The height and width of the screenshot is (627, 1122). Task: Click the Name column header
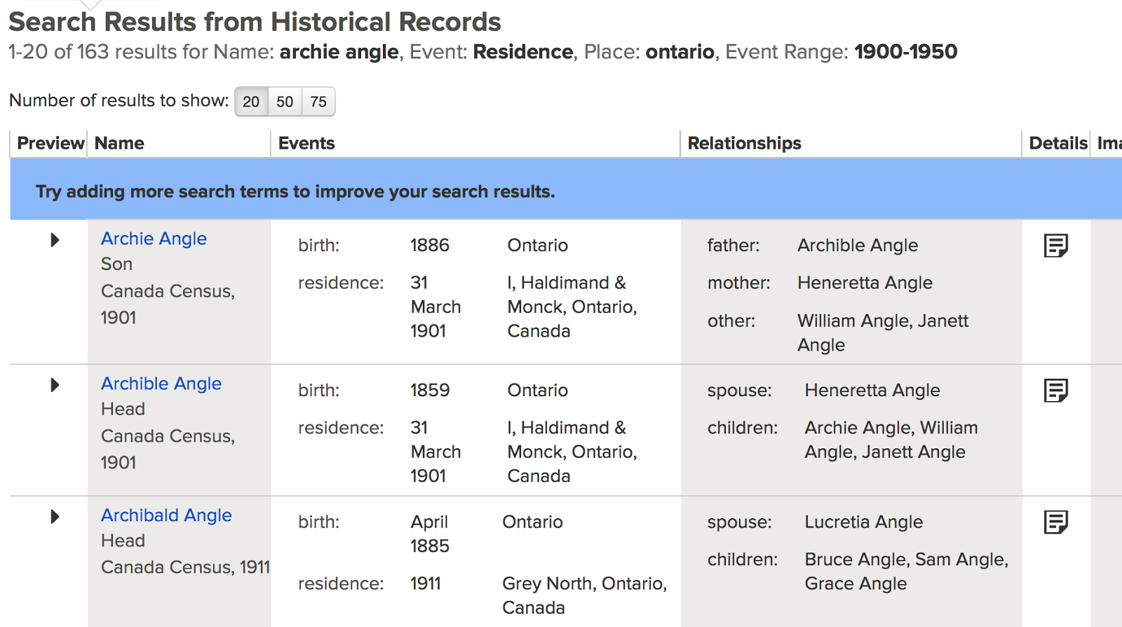coord(120,143)
